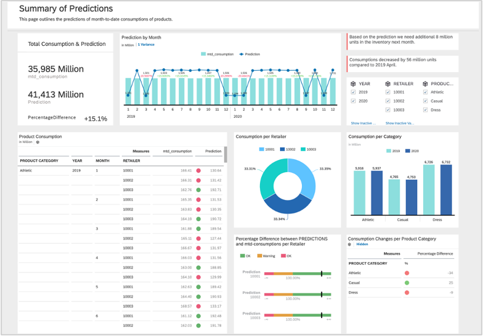The height and width of the screenshot is (336, 483).
Task: Click green indicator next to 192.71 prediction
Action: (198, 190)
